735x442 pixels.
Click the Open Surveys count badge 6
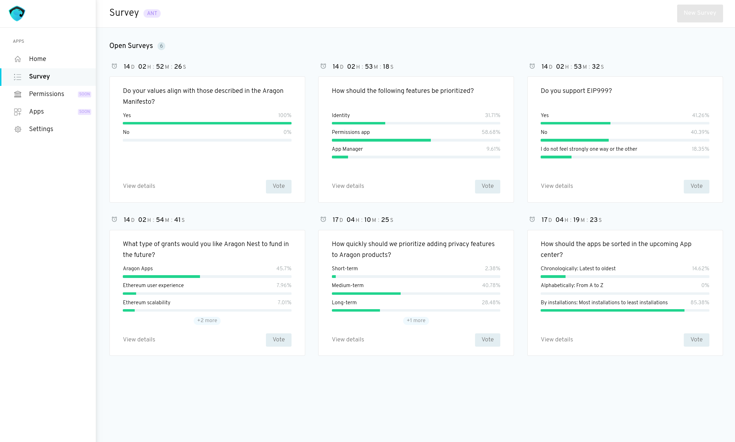(x=161, y=46)
